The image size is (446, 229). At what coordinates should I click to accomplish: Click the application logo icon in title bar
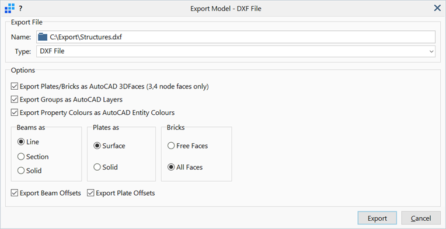10,9
